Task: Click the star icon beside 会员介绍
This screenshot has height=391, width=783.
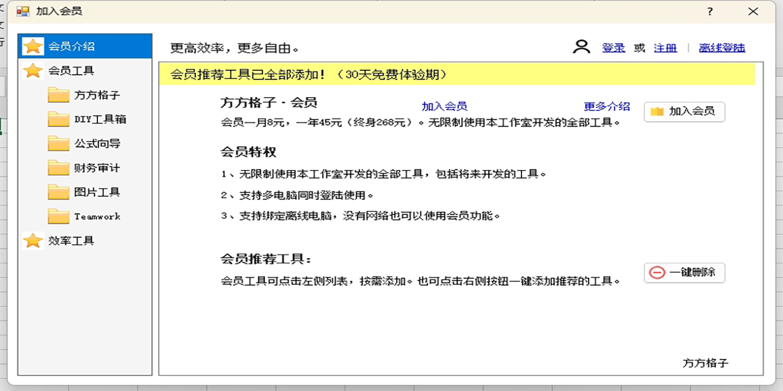Action: click(33, 46)
